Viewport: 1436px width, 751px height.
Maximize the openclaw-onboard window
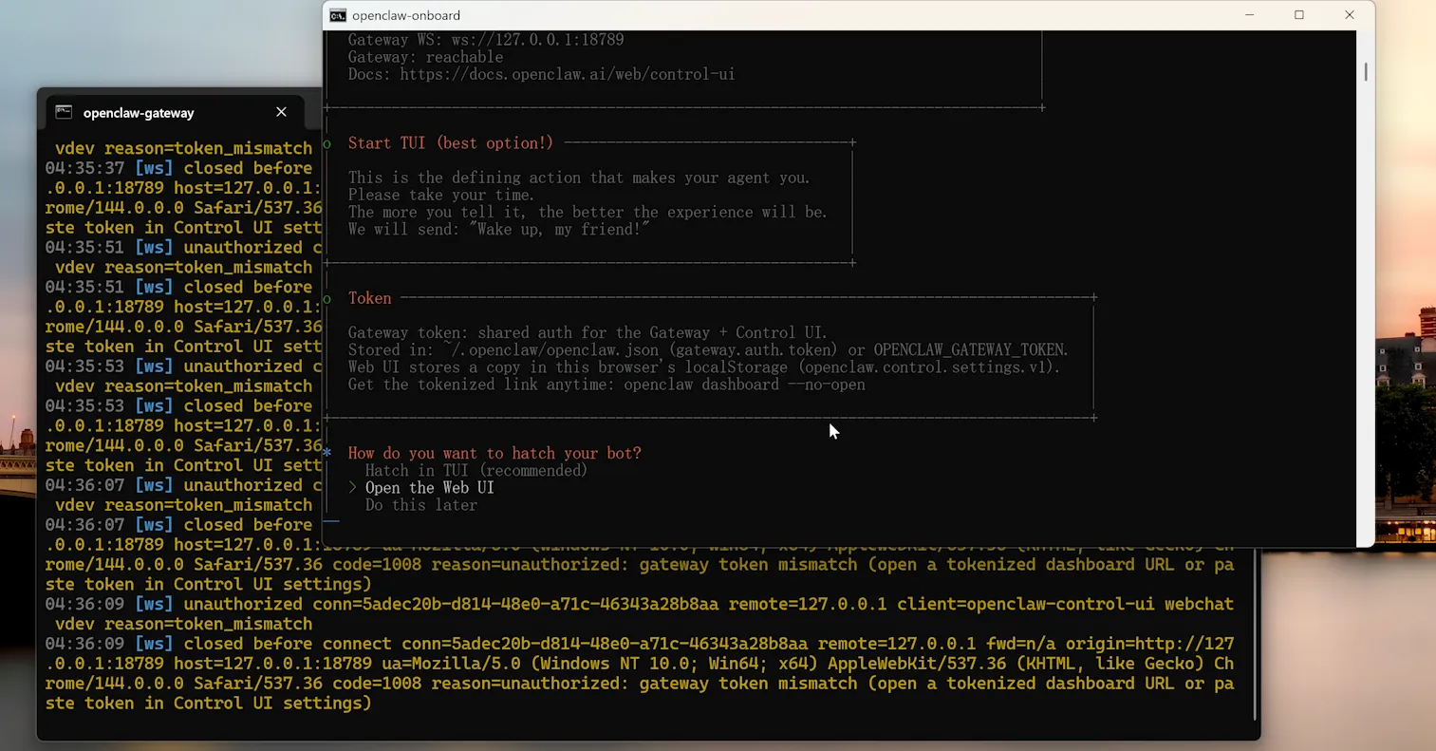pos(1299,15)
